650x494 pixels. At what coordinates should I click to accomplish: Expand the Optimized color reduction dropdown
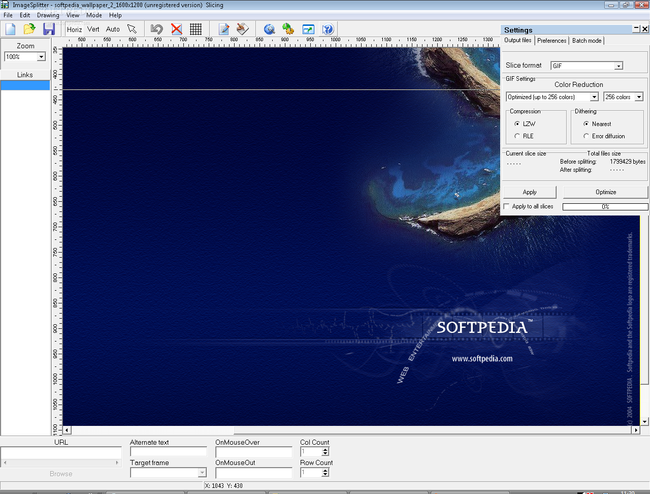coord(594,97)
